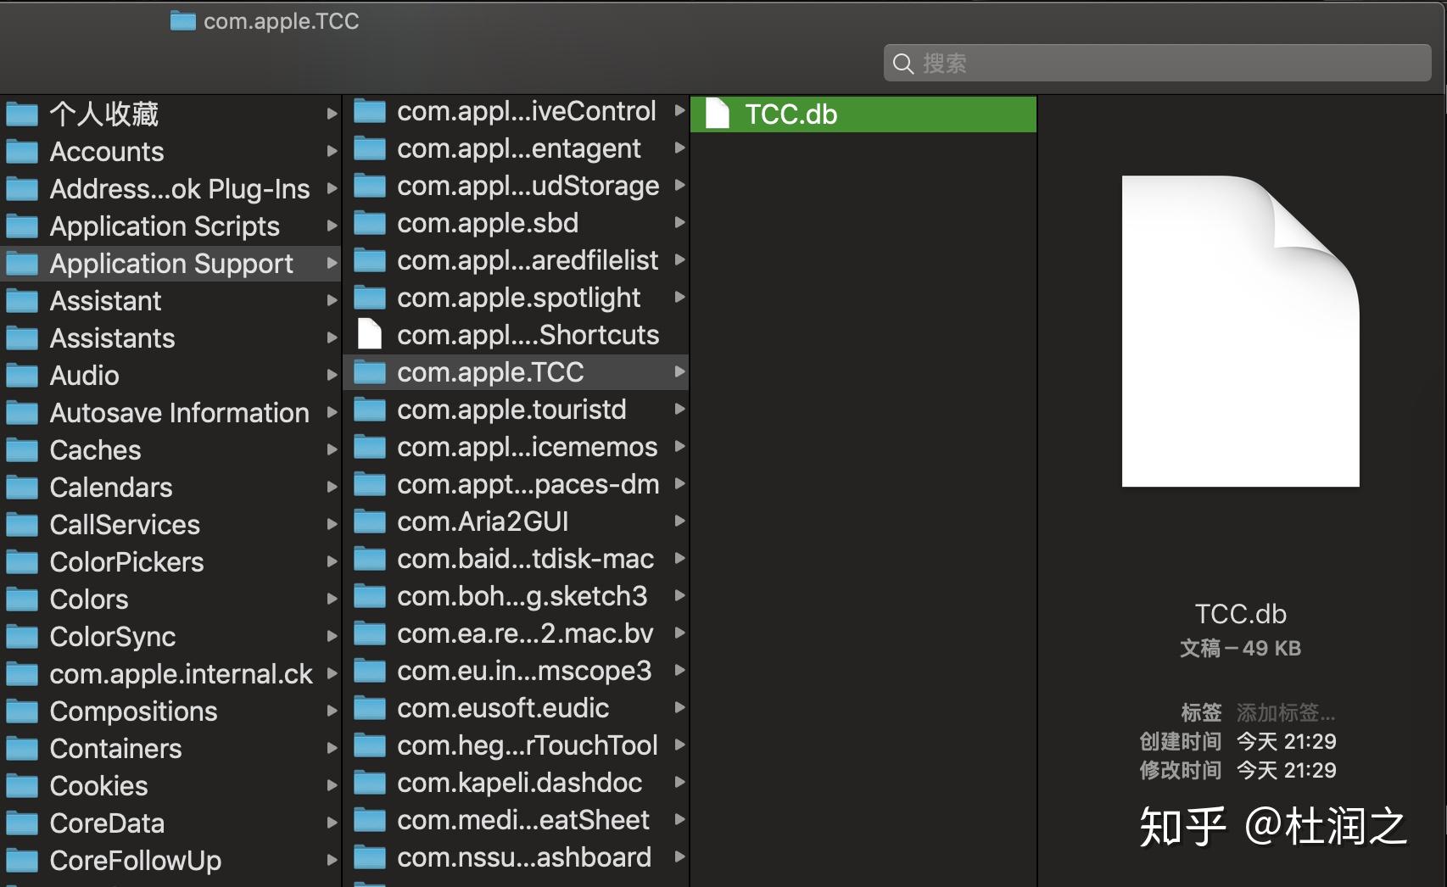Select the Application Support folder icon

[x=22, y=263]
